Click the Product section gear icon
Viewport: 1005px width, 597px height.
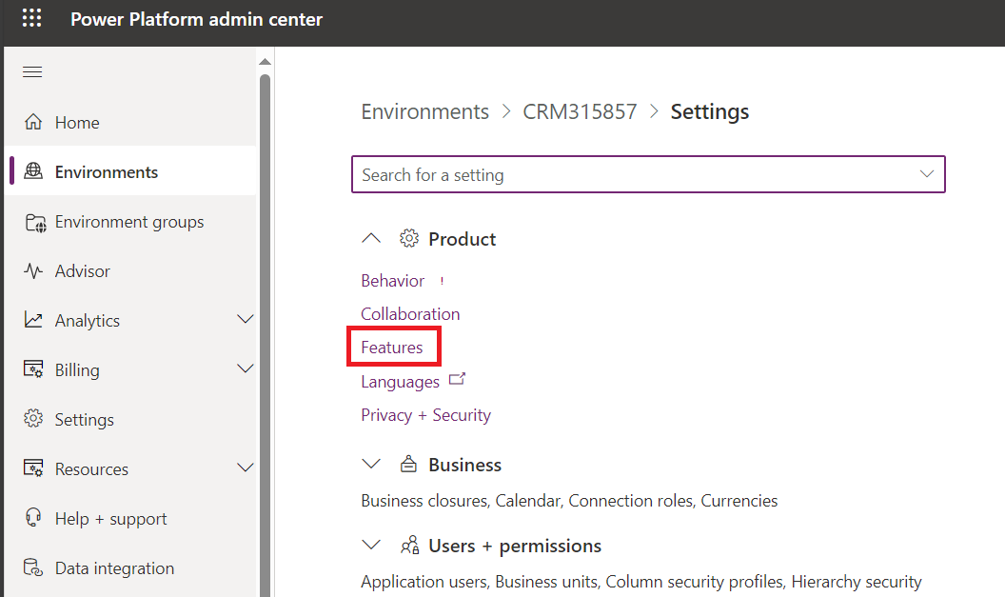[409, 239]
